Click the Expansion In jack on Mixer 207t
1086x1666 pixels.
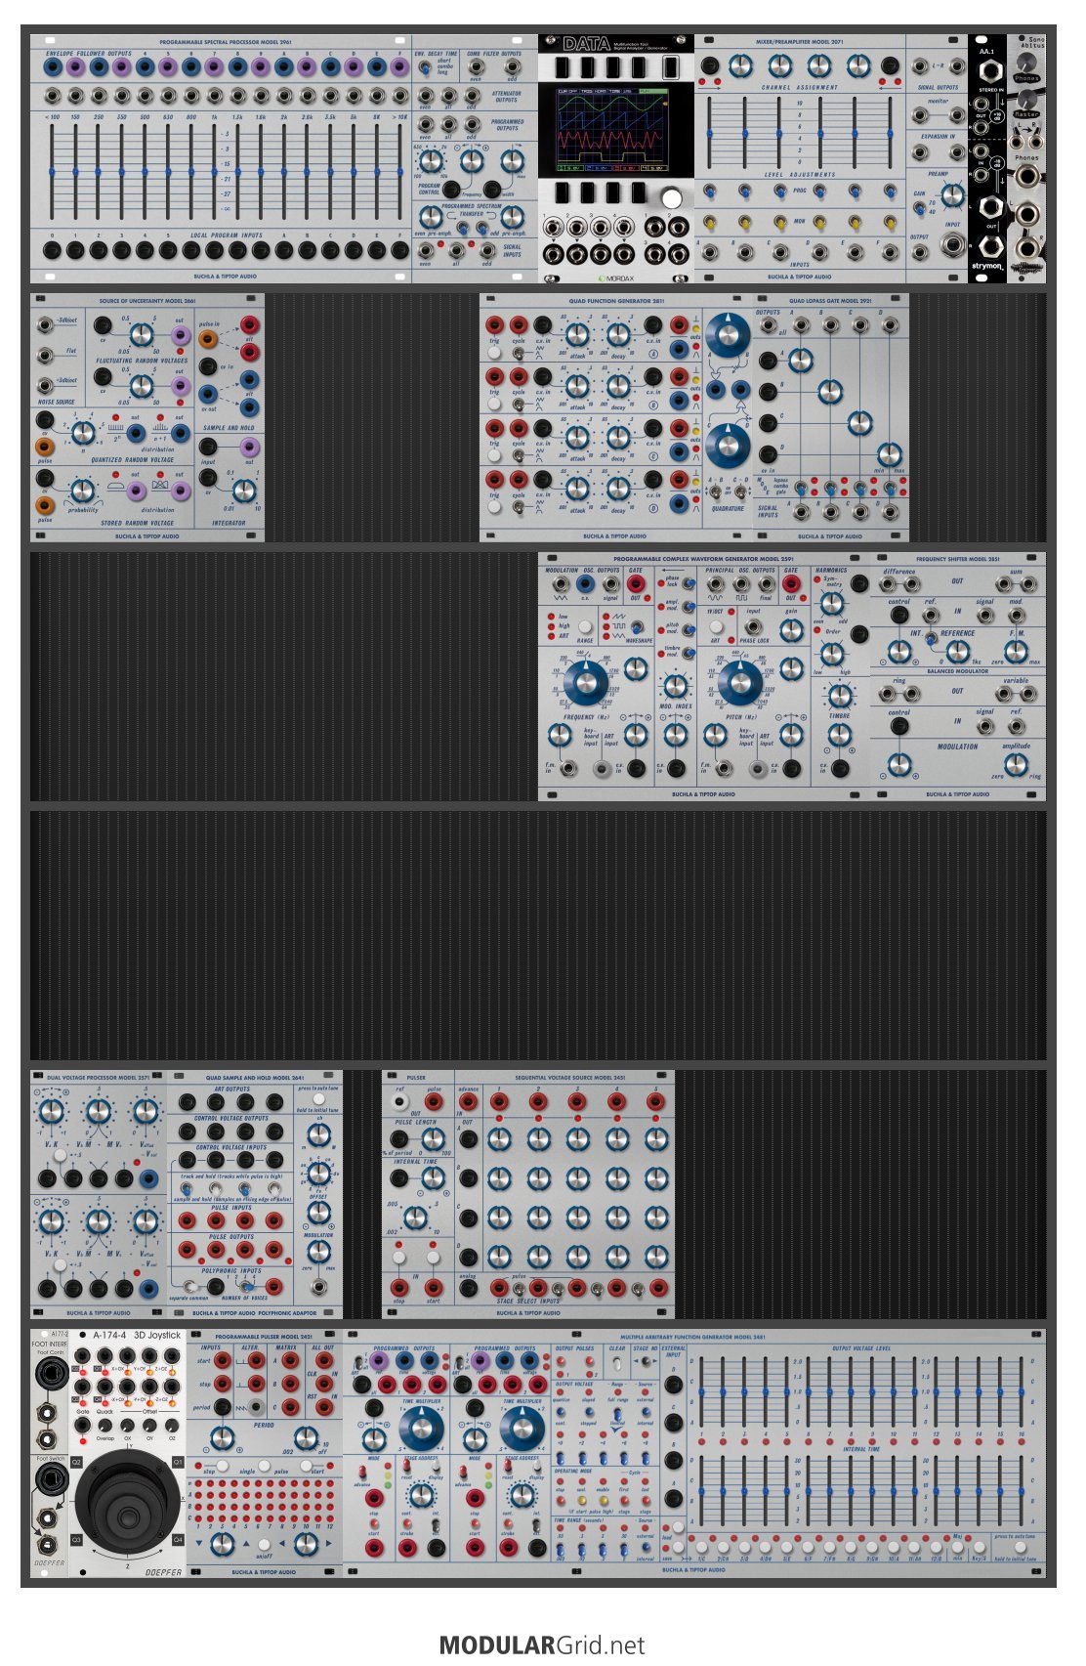[x=921, y=152]
